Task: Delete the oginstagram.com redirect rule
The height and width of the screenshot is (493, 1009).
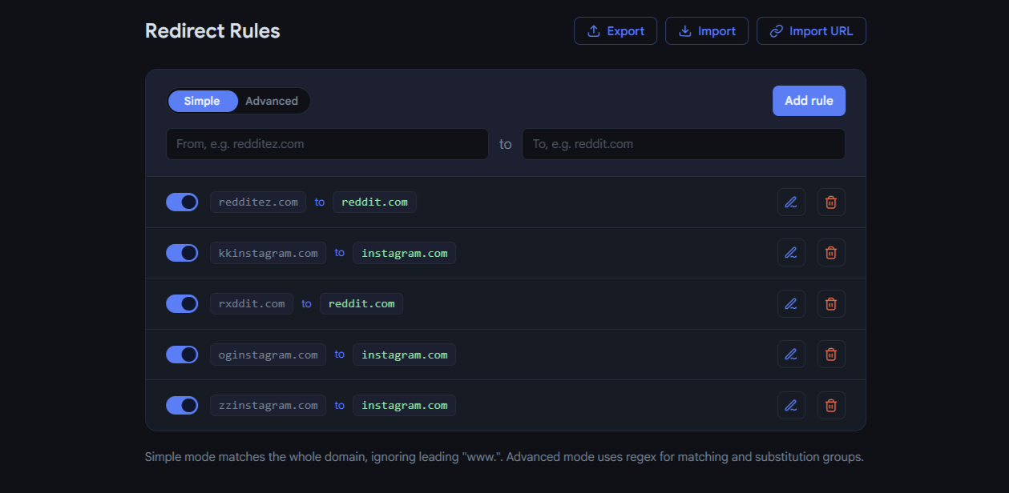Action: pyautogui.click(x=831, y=354)
